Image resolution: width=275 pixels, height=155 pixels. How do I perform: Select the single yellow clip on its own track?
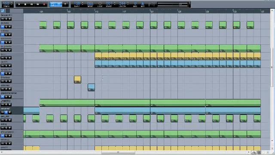point(77,80)
